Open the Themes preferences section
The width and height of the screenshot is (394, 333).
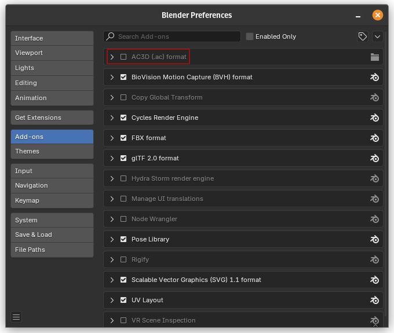(x=52, y=151)
